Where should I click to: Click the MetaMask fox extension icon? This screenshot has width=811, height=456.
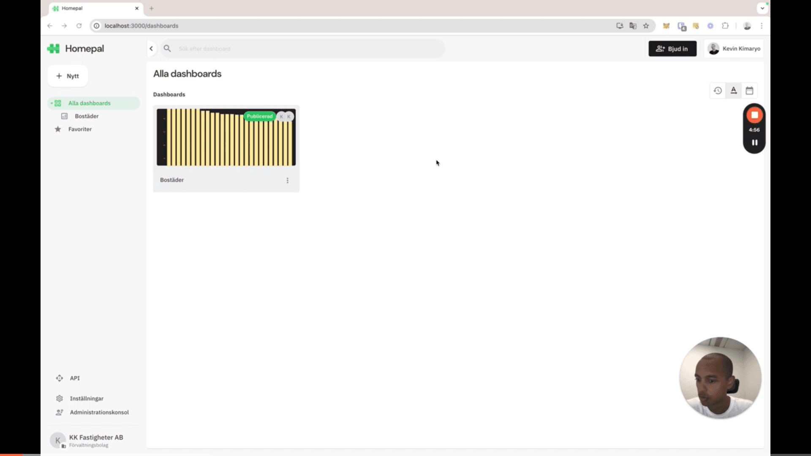pyautogui.click(x=666, y=26)
